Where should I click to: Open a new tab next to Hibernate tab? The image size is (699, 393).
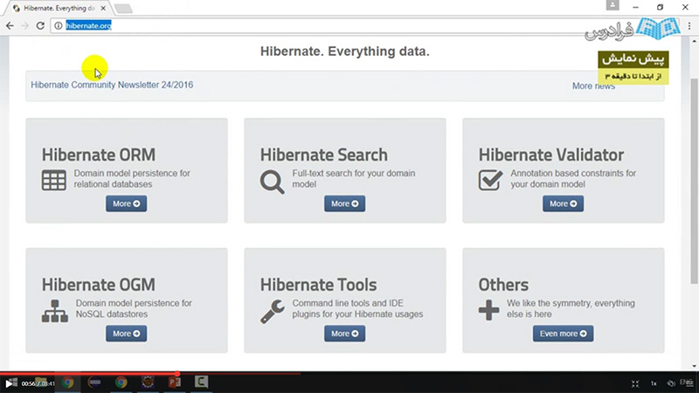coord(123,9)
